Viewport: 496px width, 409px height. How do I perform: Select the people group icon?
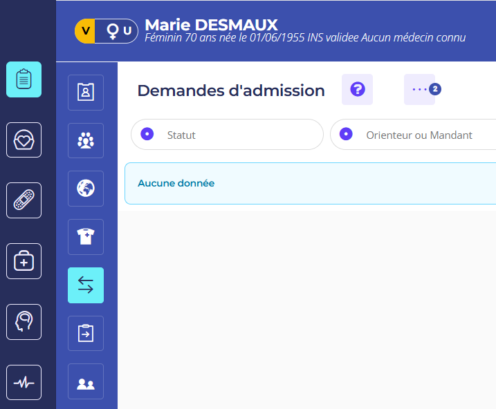coord(86,141)
